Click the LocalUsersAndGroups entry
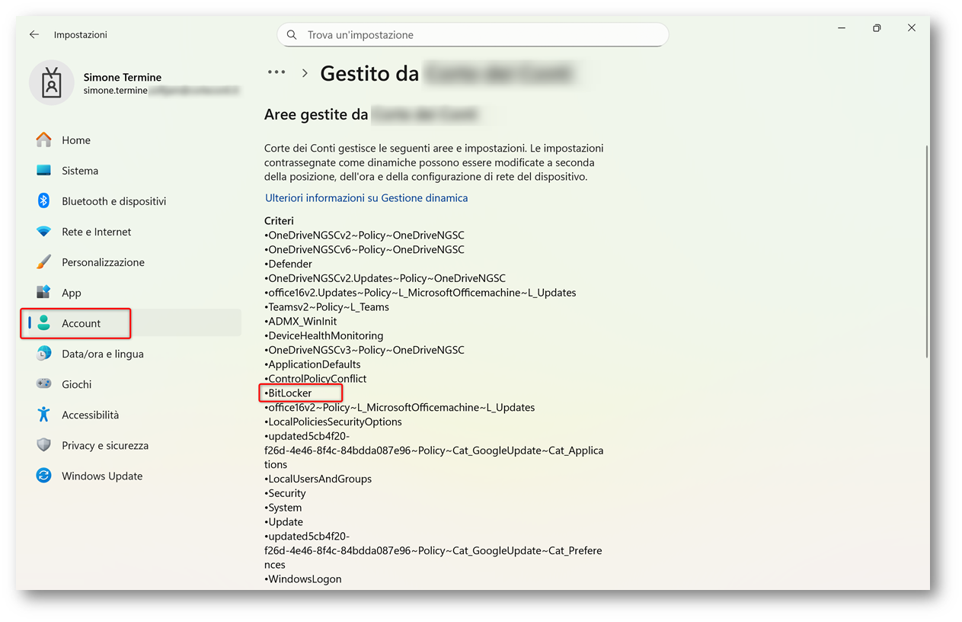This screenshot has width=962, height=622. click(318, 479)
